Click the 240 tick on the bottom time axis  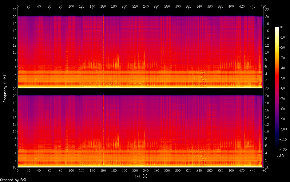146,171
